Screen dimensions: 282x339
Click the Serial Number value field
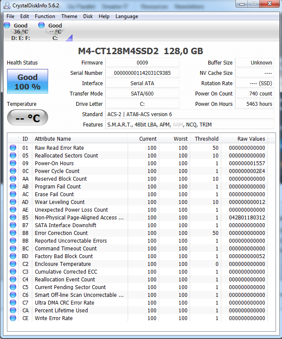pyautogui.click(x=142, y=73)
